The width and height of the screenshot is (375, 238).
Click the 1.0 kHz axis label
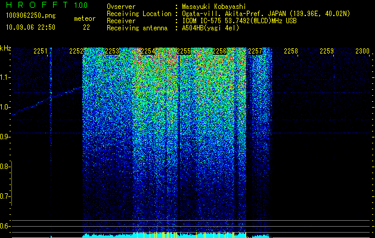[5, 107]
